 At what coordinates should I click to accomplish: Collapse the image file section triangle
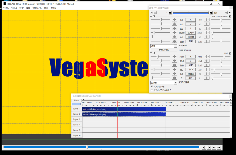[x=151, y=16]
